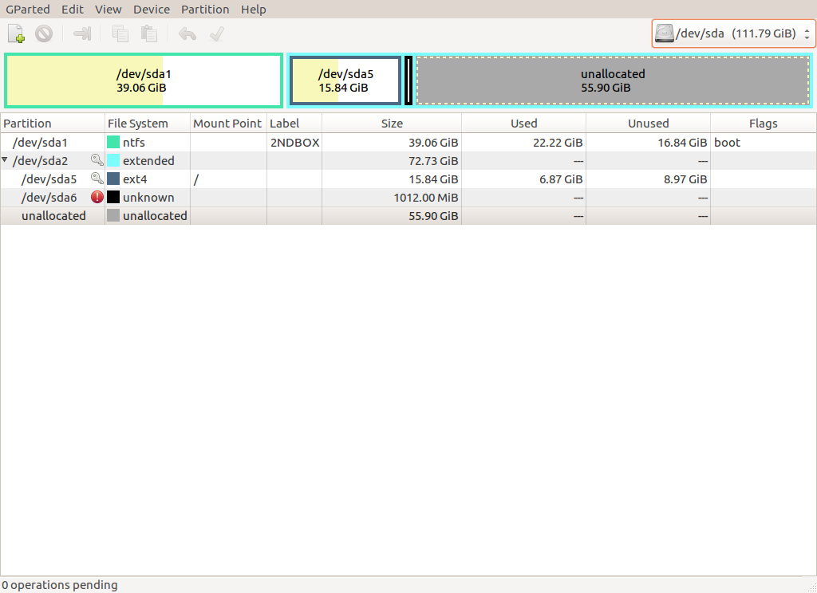This screenshot has width=817, height=593.
Task: Sort by Used column header
Action: pyautogui.click(x=523, y=124)
